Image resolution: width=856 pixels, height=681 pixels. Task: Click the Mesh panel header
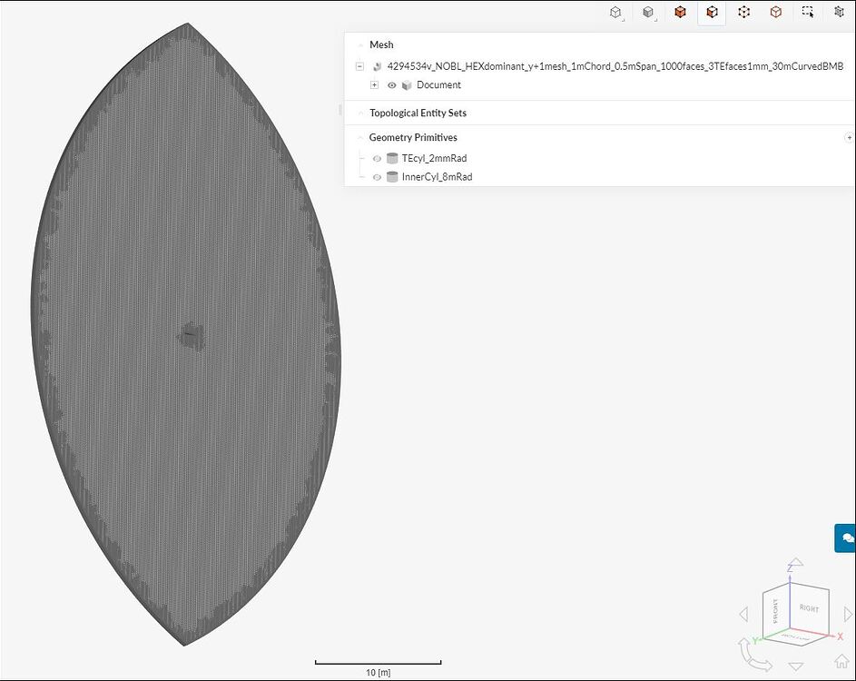coord(380,44)
